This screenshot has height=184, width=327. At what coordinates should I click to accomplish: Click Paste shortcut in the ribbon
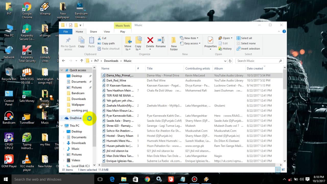(108, 49)
